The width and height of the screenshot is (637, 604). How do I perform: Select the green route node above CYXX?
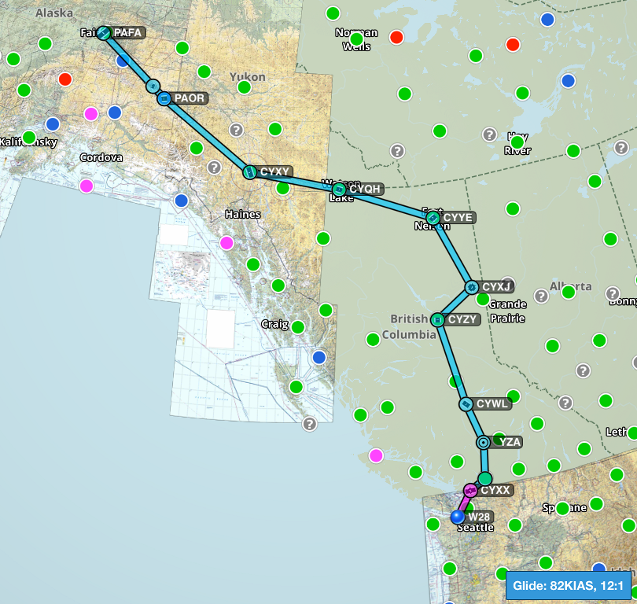click(x=485, y=478)
